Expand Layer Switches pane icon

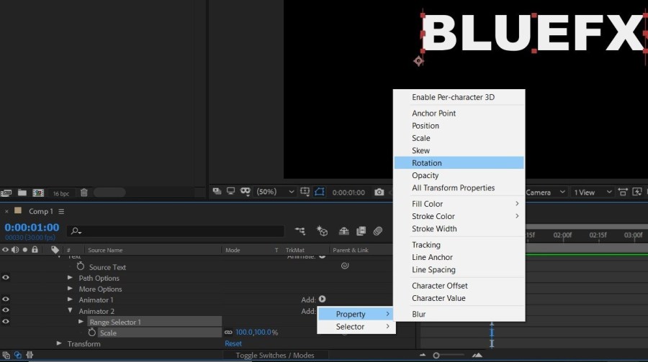(x=6, y=355)
